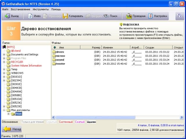This screenshot has width=186, height=139.
Task: Click the mic new folder icon
Action: click(x=54, y=56)
